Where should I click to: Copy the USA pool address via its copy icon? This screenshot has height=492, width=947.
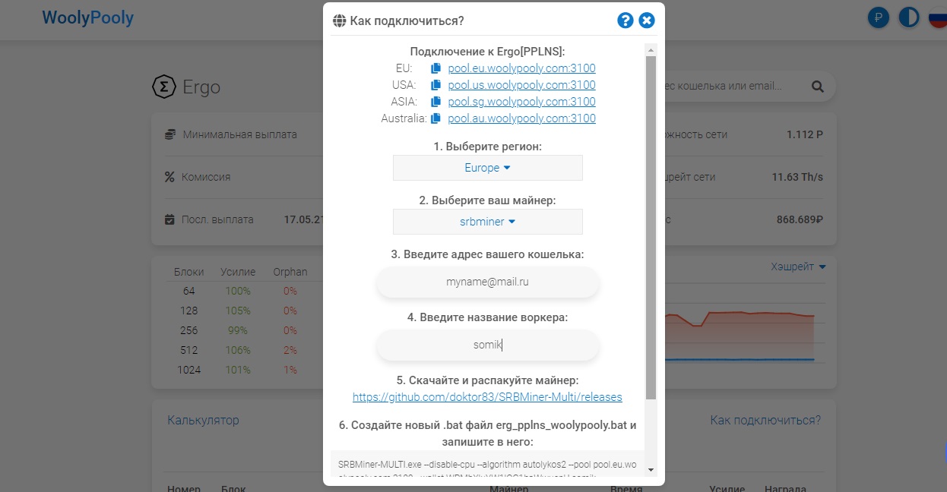click(435, 85)
